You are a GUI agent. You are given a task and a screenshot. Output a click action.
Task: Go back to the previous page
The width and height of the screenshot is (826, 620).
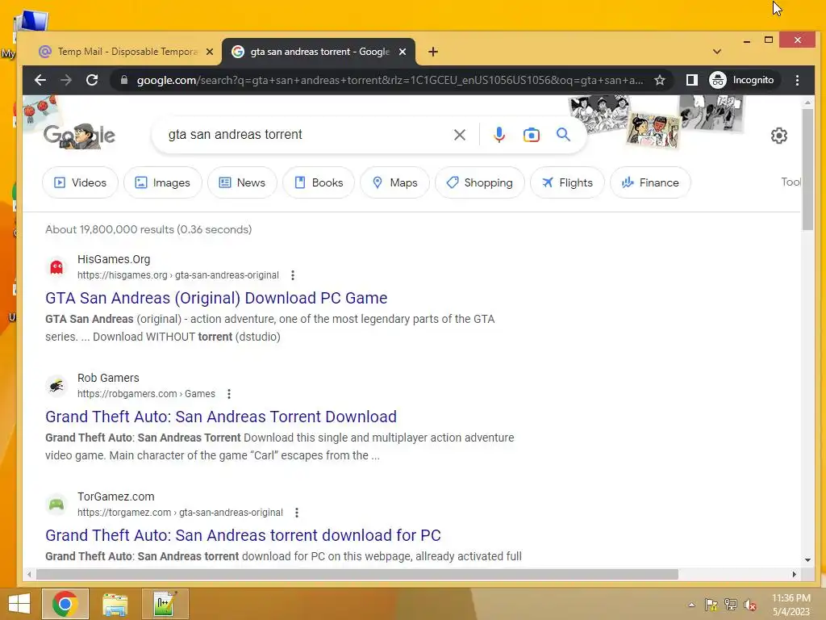click(x=40, y=80)
